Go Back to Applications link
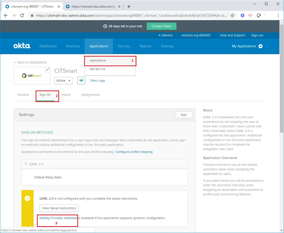 pos(30,62)
